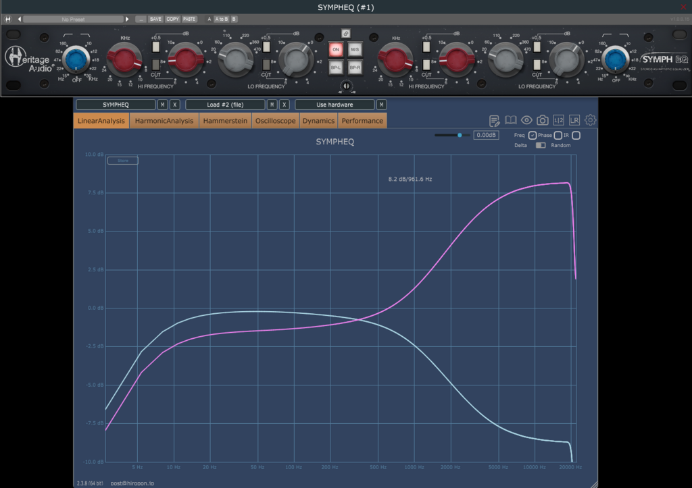Image resolution: width=692 pixels, height=488 pixels.
Task: Go to the previous preset arrow
Action: coord(20,19)
